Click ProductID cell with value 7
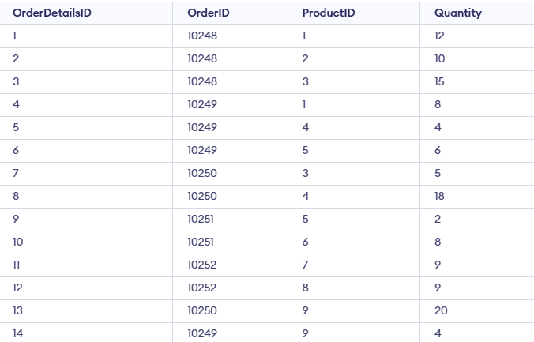 (x=305, y=265)
